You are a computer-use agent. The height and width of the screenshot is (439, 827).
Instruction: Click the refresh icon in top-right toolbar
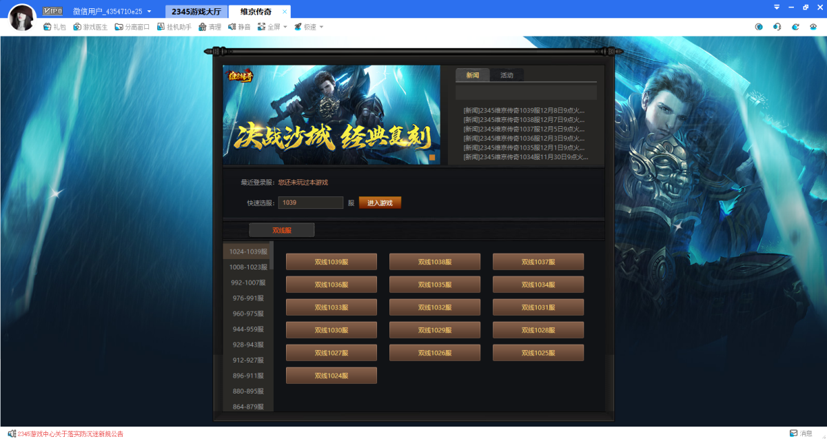tap(795, 27)
